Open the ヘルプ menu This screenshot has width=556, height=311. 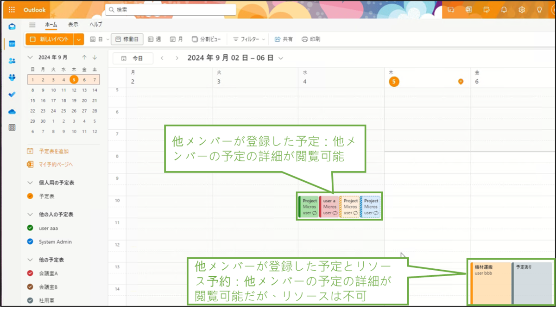95,24
